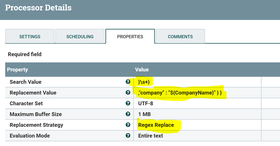The image size is (280, 146).
Task: Edit the Search Value regex field
Action: (x=145, y=82)
